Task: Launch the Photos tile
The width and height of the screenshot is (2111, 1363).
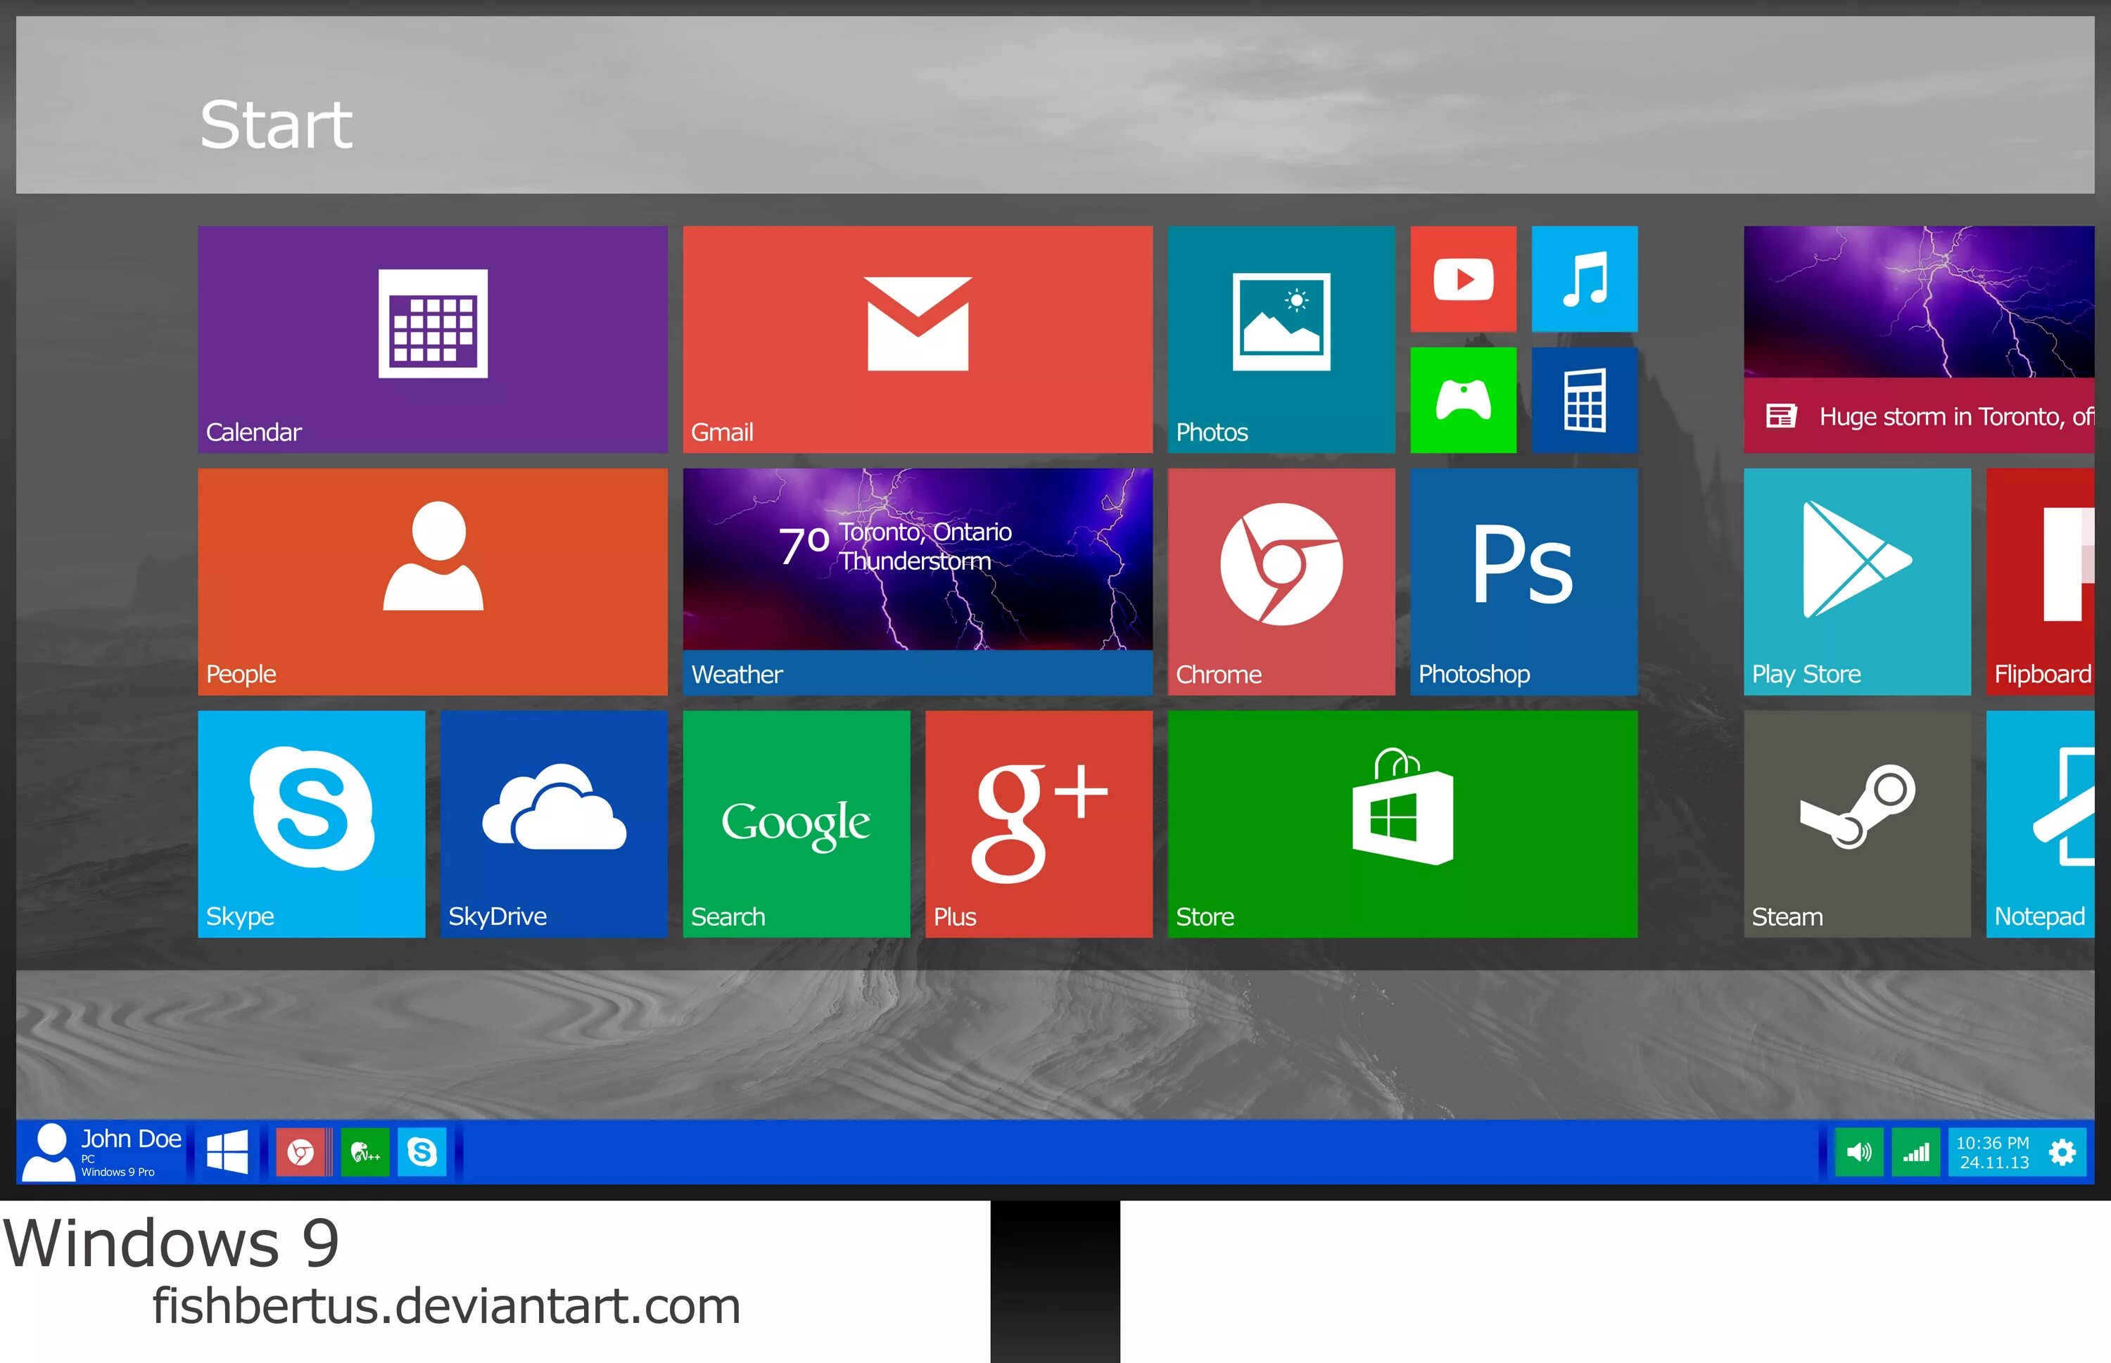Action: coord(1281,339)
